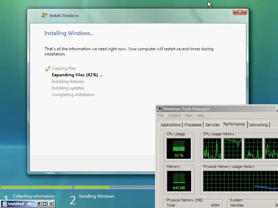The image size is (278, 208).
Task: Click the Installing Windows stage progress bar
Action: pyautogui.click(x=114, y=187)
